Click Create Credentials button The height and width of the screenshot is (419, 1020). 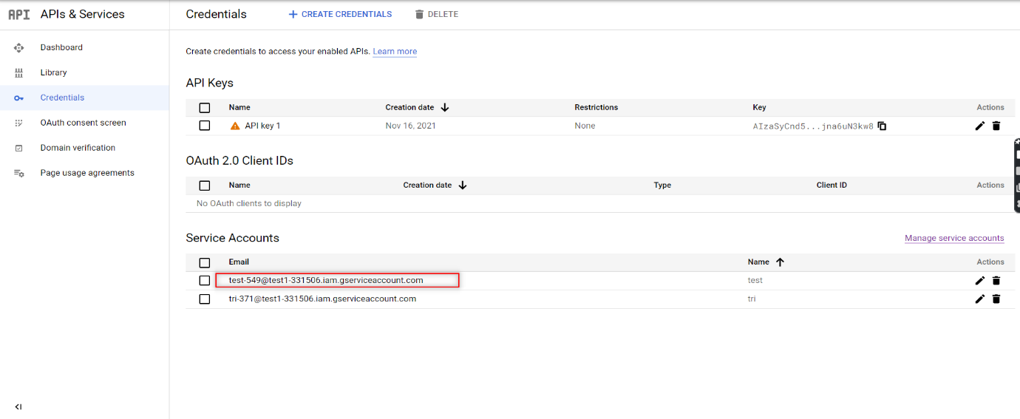pos(340,14)
